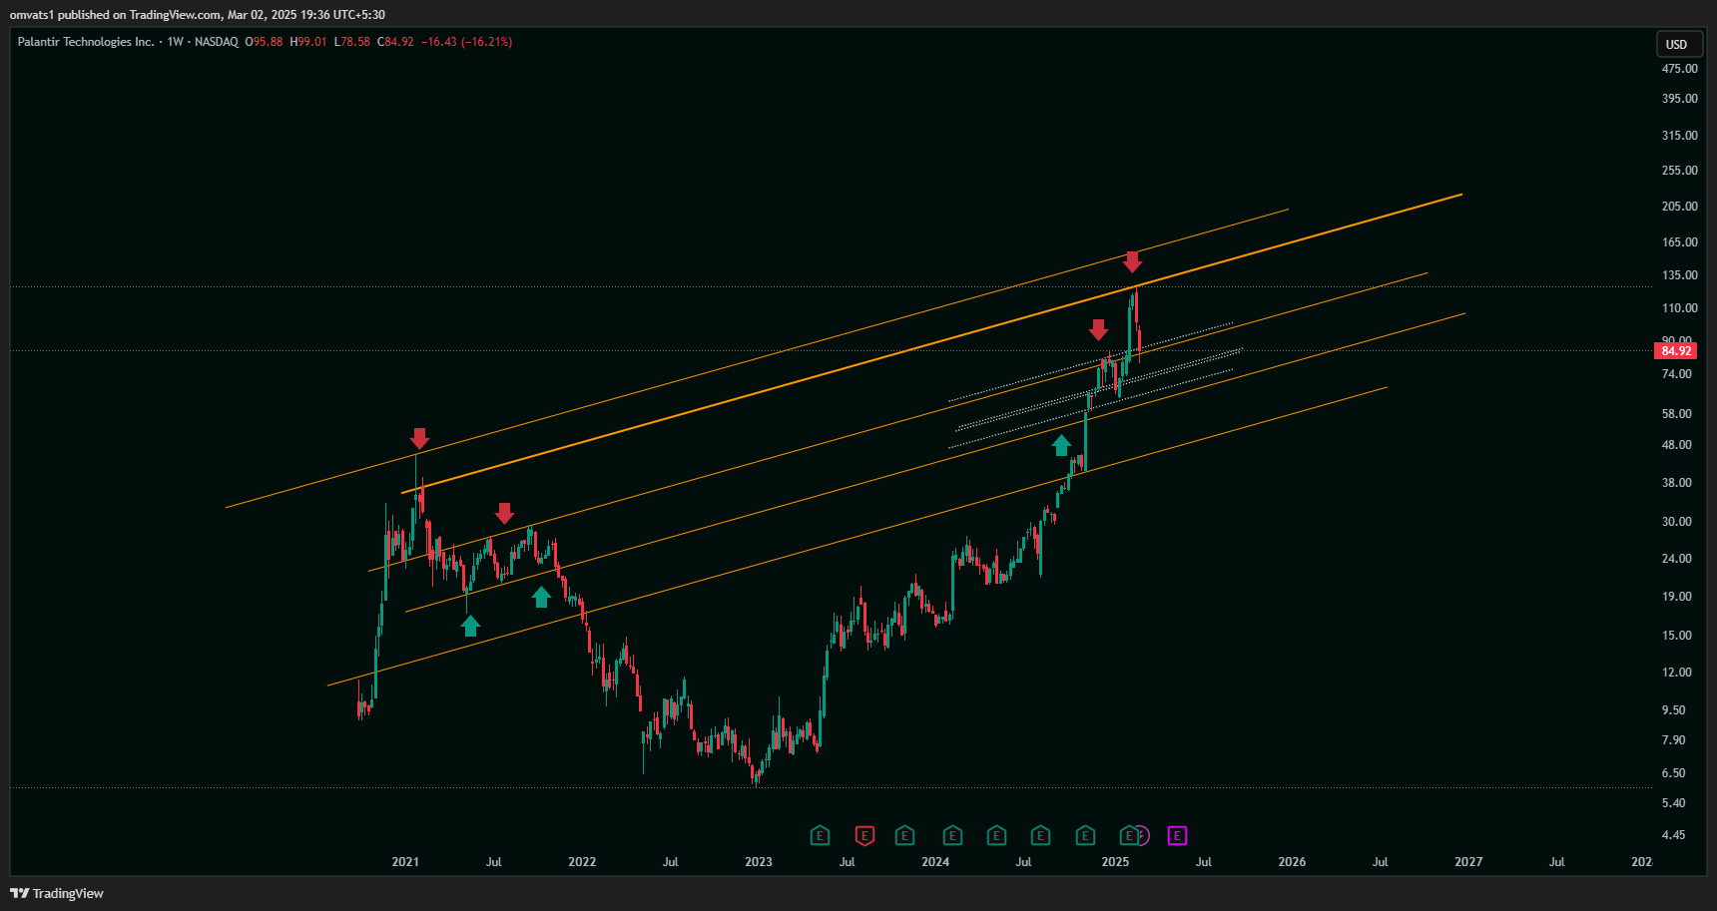The image size is (1717, 911).
Task: Click the green earnings marker overlapping the purple circle
Action: point(1128,835)
